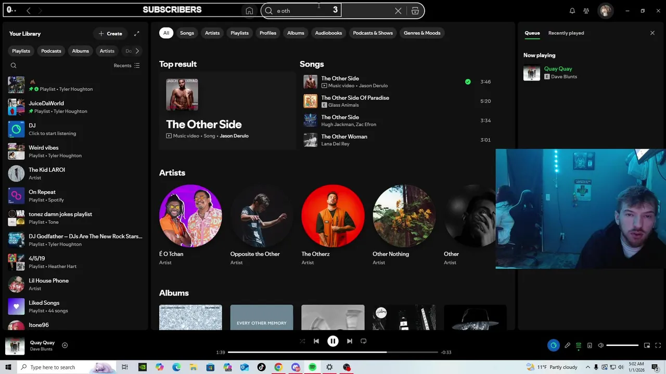Open Jason Derulo artist link in top result

pos(234,136)
